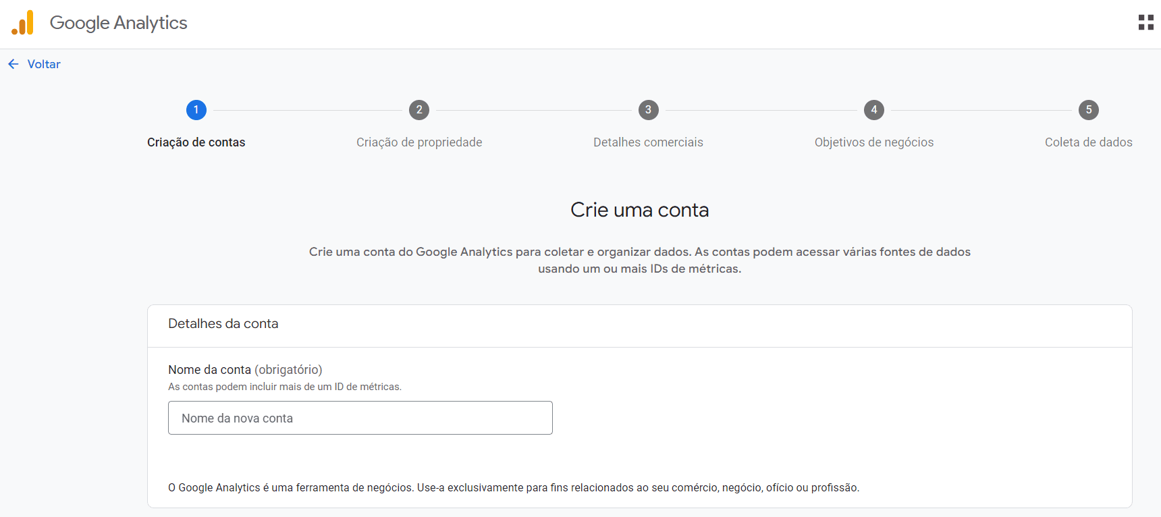Image resolution: width=1161 pixels, height=517 pixels.
Task: Click the 'Google Analytics' title text
Action: (119, 23)
